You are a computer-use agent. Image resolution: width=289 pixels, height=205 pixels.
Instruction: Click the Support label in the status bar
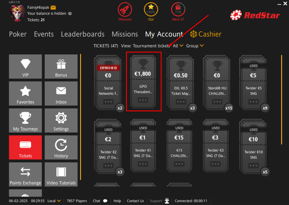point(156,201)
